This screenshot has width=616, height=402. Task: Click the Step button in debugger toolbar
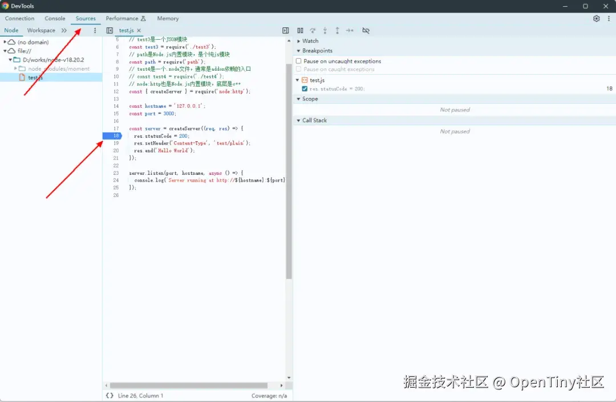pyautogui.click(x=350, y=30)
